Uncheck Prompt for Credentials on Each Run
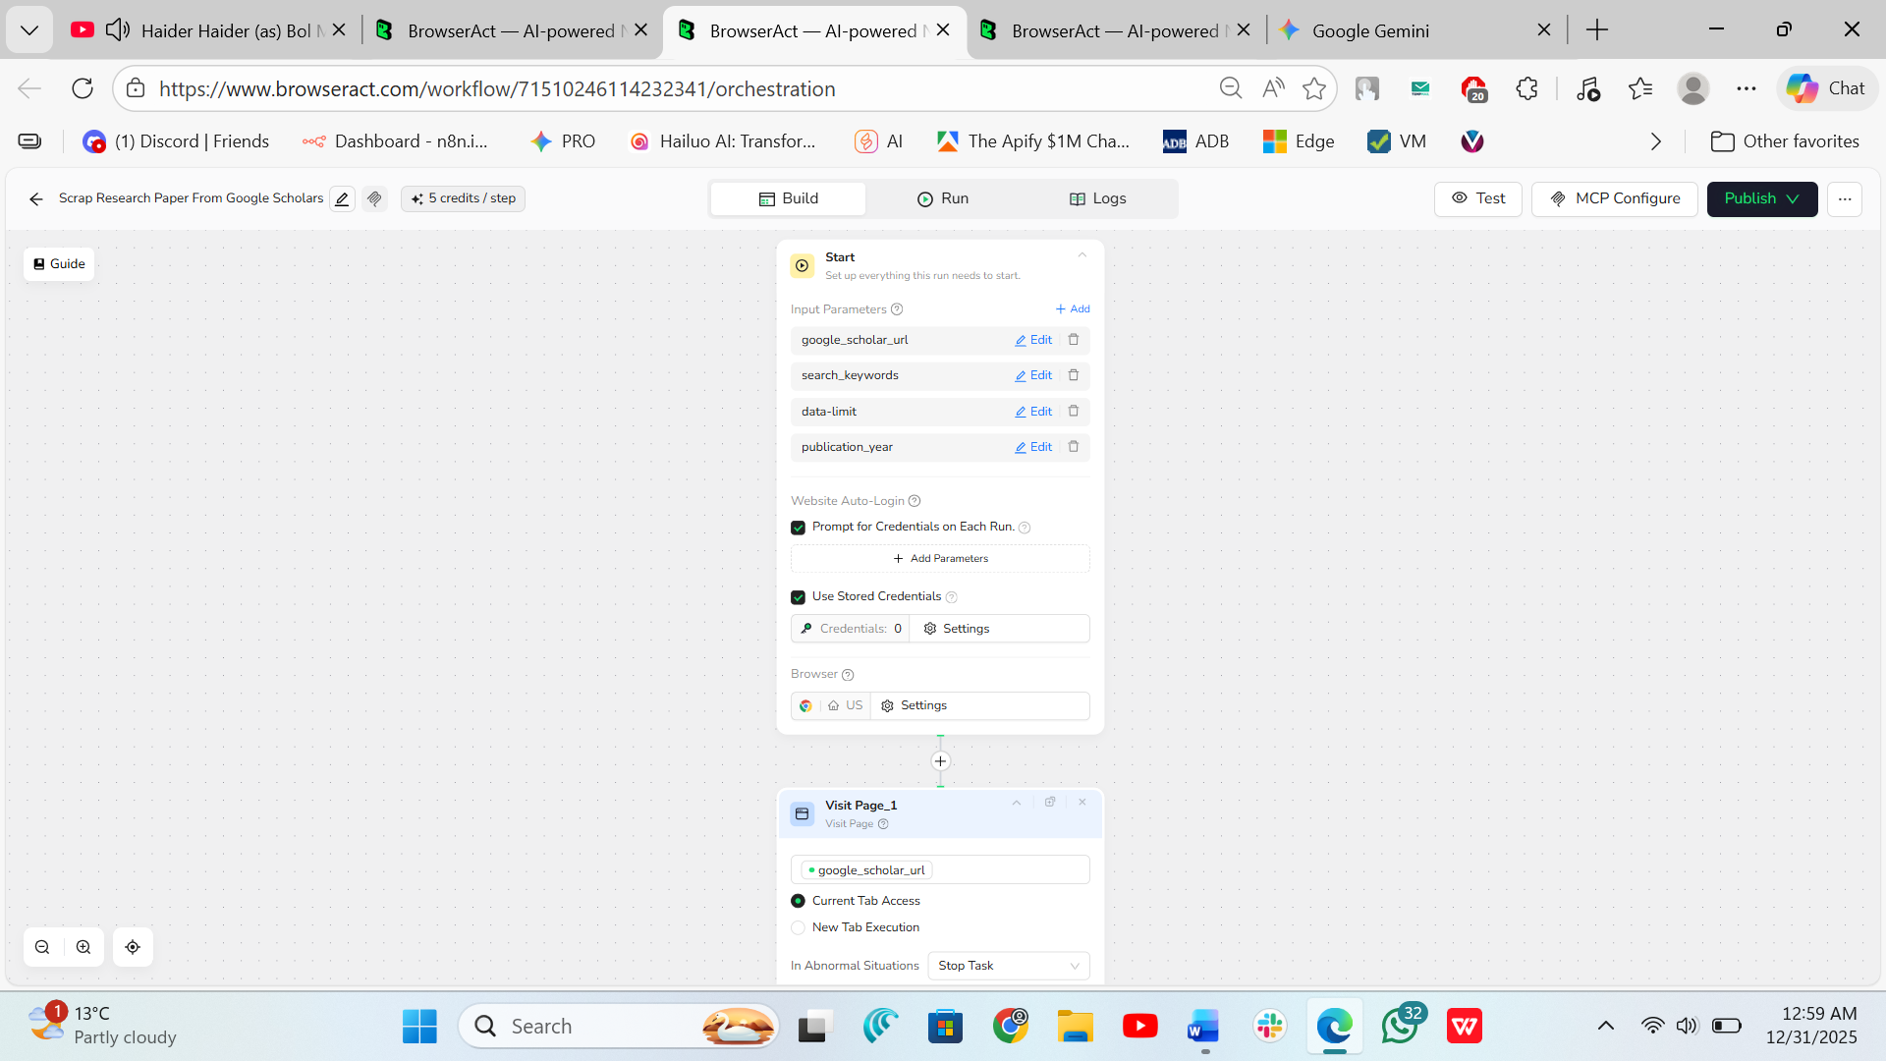The image size is (1886, 1061). 798,528
